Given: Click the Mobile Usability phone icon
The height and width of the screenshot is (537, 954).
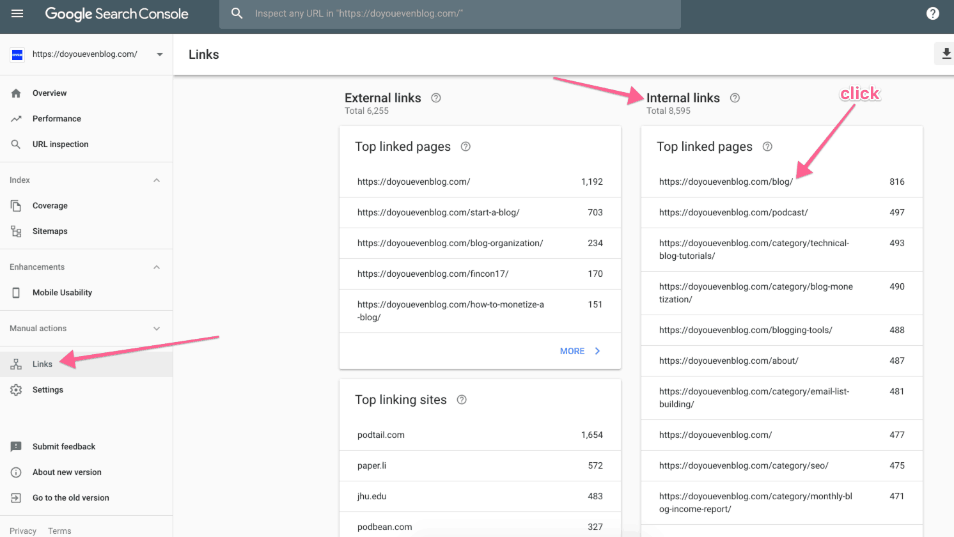Looking at the screenshot, I should 16,293.
